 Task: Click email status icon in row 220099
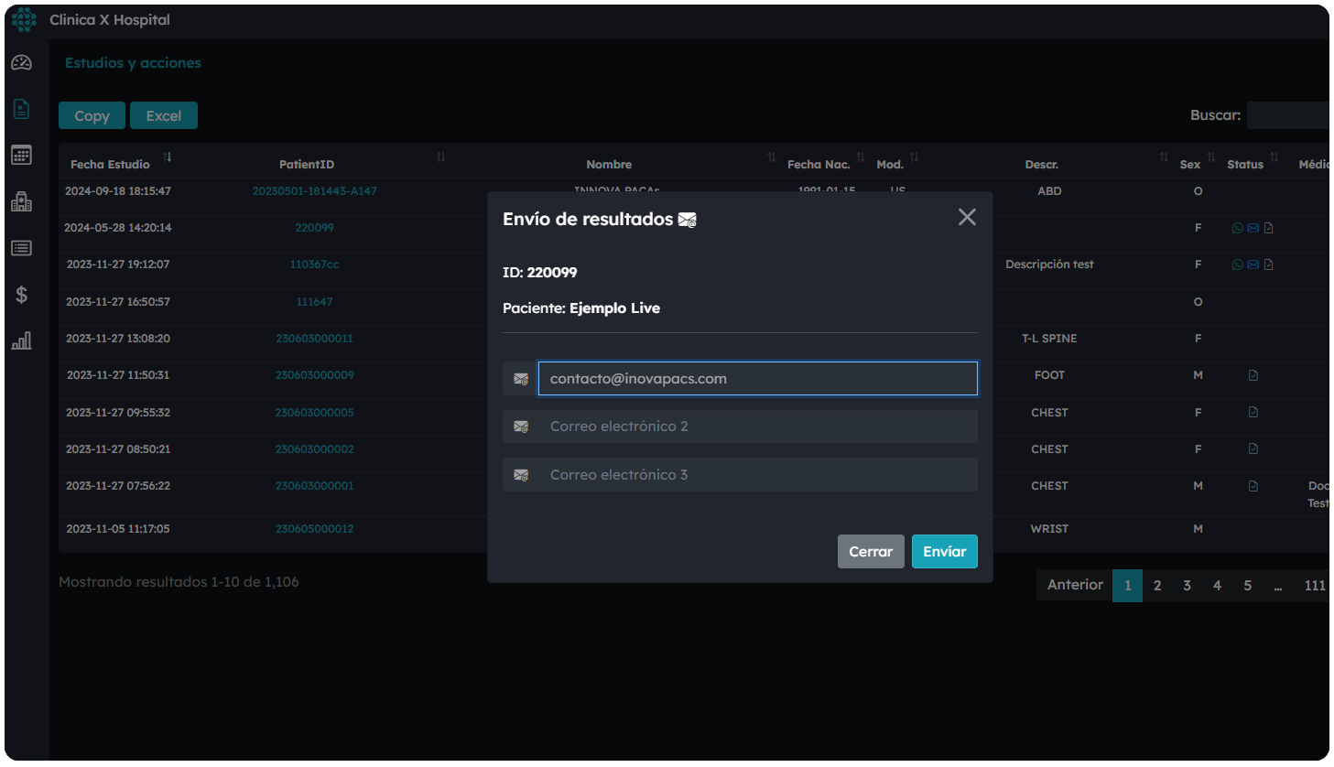pos(1253,228)
